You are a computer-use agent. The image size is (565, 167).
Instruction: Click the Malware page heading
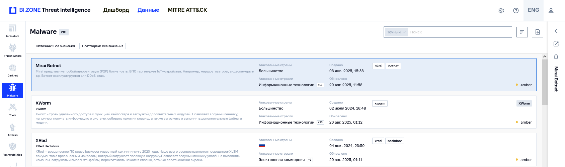(43, 32)
